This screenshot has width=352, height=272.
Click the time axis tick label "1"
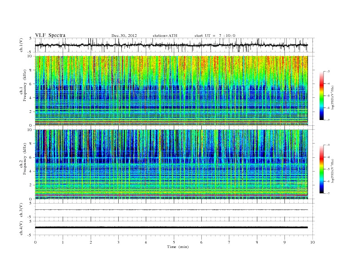[63, 242]
